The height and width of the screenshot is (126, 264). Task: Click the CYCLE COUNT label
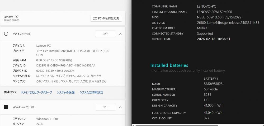[x=162, y=118]
